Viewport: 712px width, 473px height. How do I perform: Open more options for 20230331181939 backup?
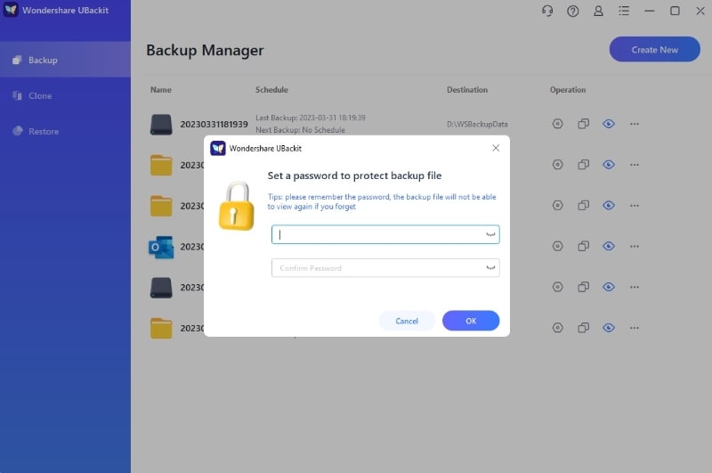[x=635, y=124]
